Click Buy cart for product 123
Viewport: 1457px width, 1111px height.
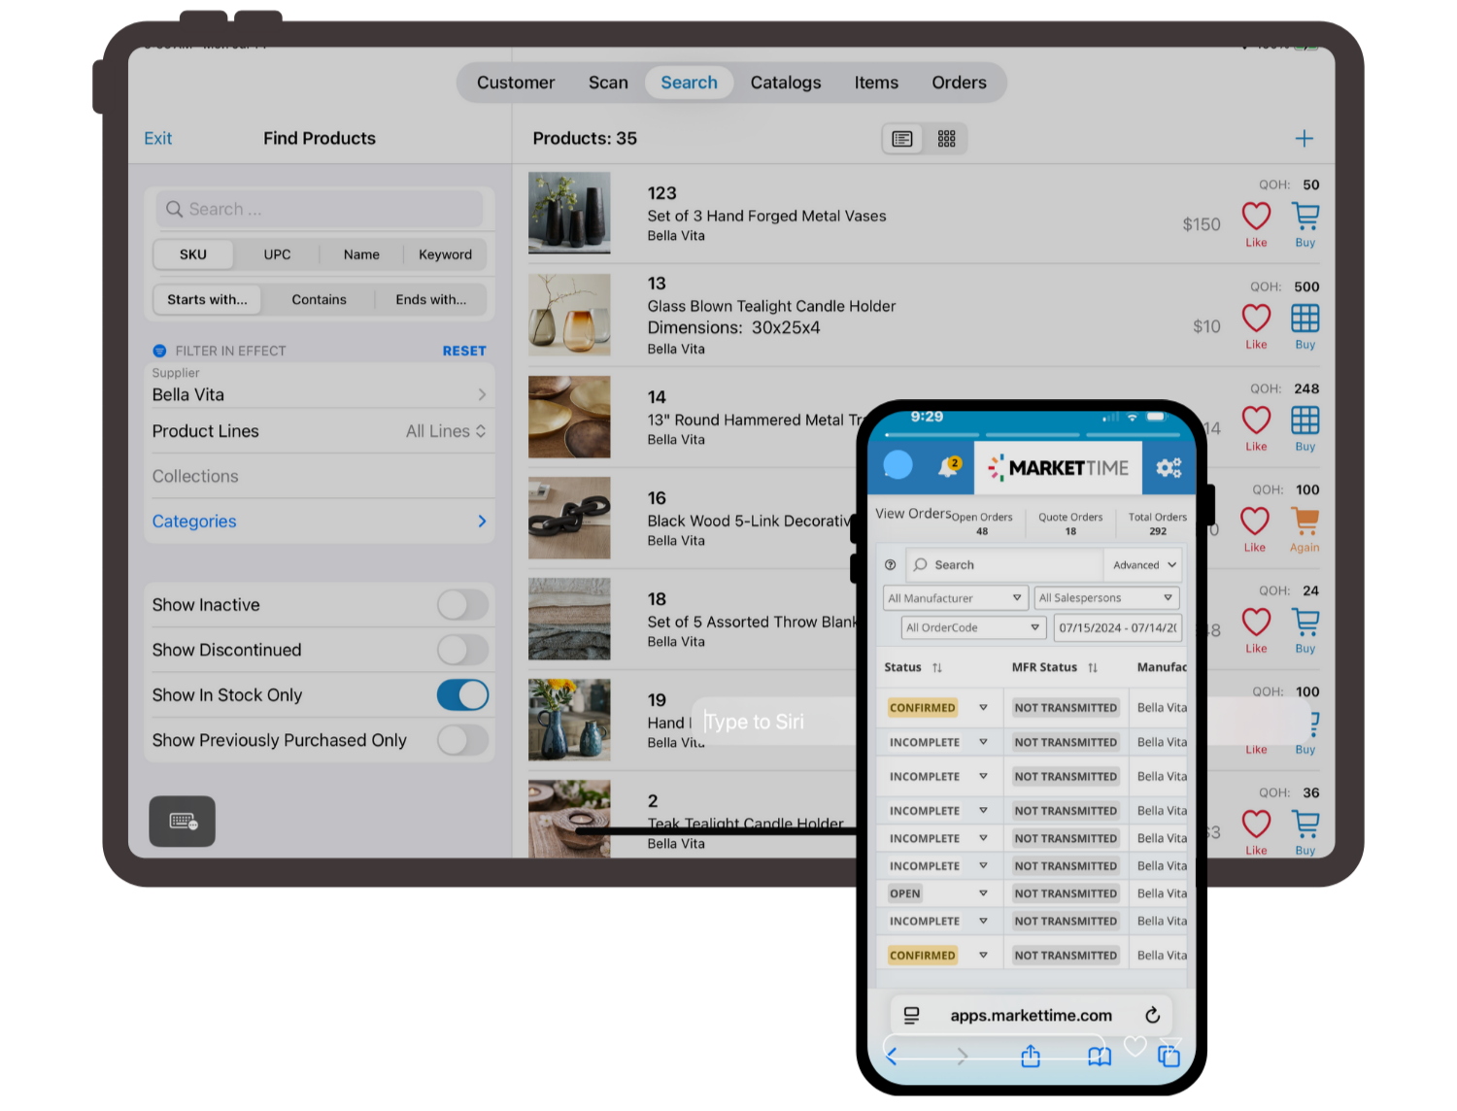pos(1305,217)
